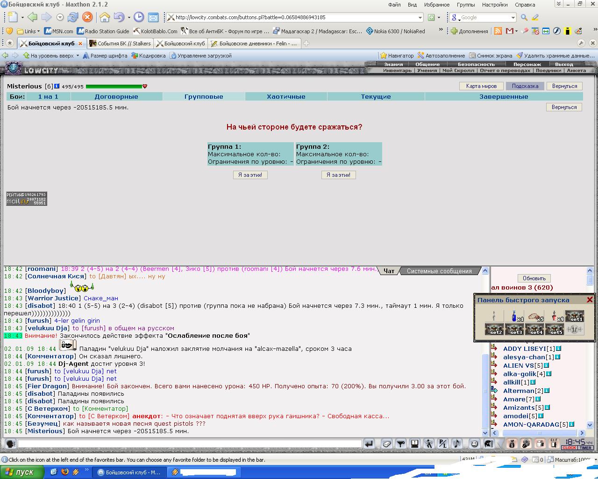Open the undo closed-tab dropdown arrow
This screenshot has height=479, width=598.
128,17
